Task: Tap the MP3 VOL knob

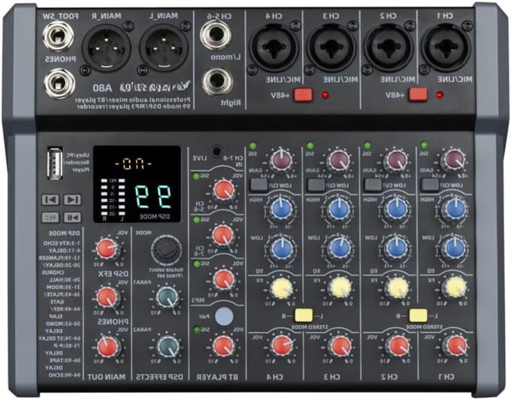Action: (x=224, y=280)
